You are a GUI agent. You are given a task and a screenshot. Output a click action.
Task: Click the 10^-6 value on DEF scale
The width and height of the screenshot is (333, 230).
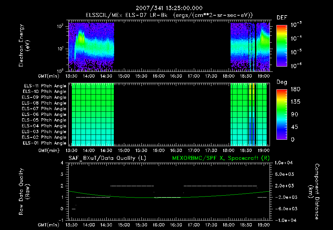296,66
